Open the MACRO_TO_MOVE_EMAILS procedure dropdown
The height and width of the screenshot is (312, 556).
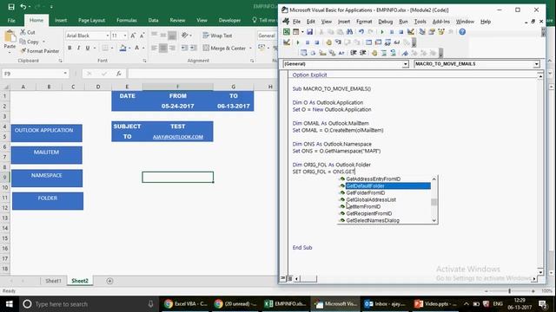537,64
